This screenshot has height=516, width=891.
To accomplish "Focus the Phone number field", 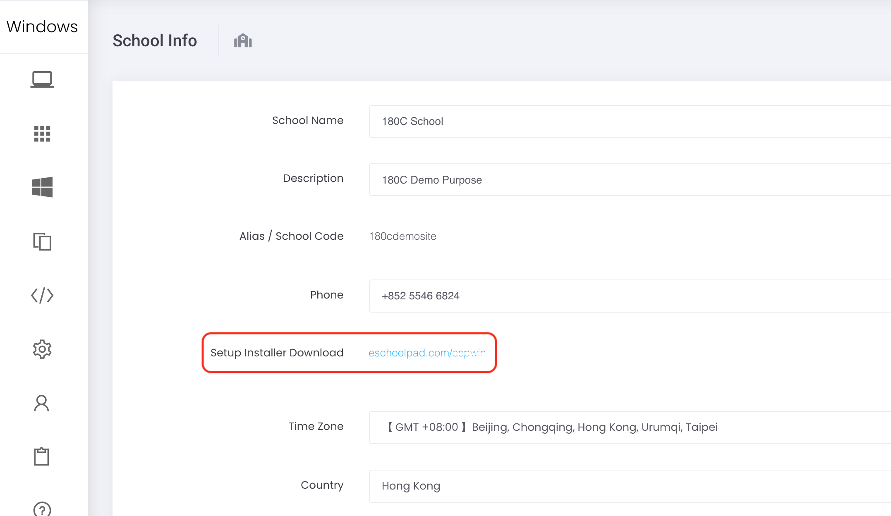I will click(x=629, y=296).
